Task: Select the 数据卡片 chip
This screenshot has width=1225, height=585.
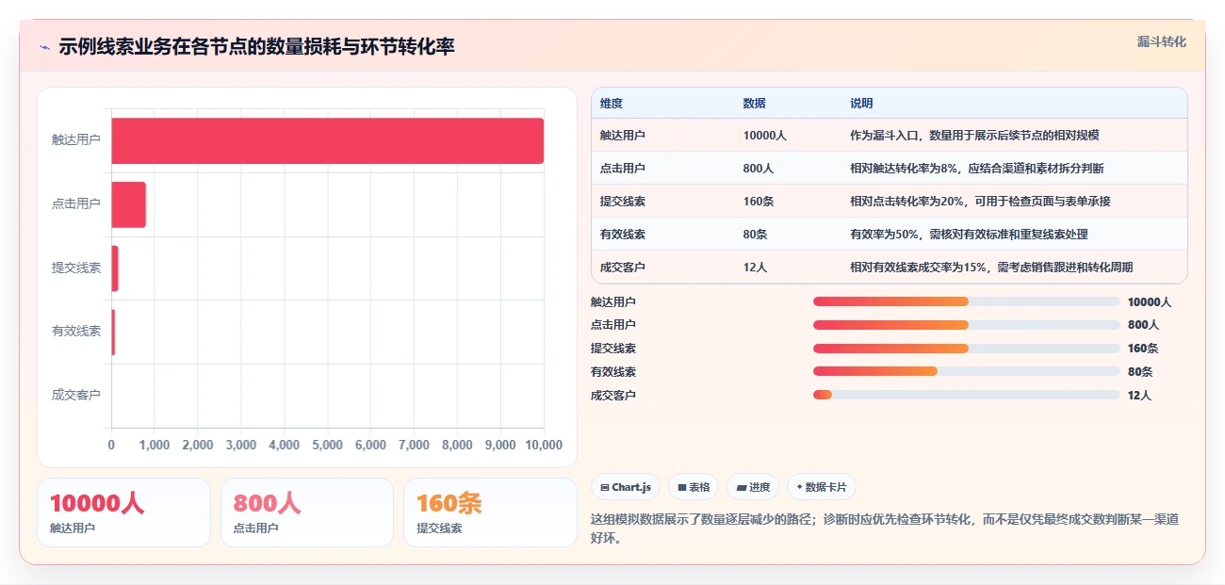Action: click(822, 487)
